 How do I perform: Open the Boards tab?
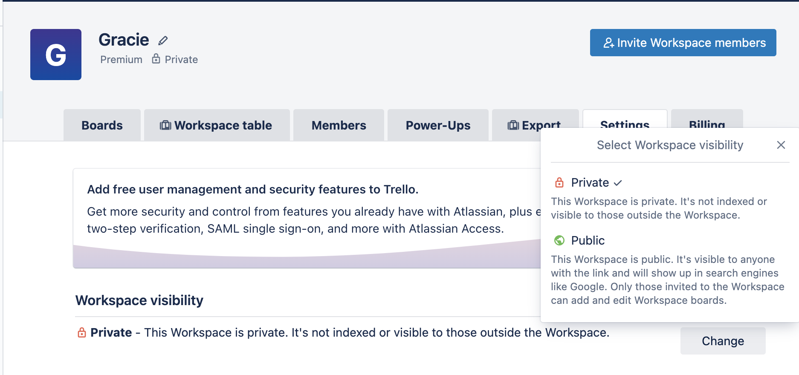(102, 125)
